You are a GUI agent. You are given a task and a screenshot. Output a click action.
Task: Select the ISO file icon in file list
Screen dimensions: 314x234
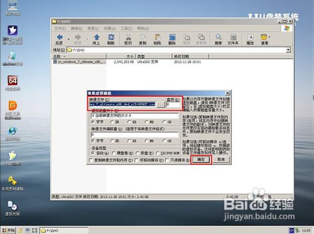click(x=55, y=62)
